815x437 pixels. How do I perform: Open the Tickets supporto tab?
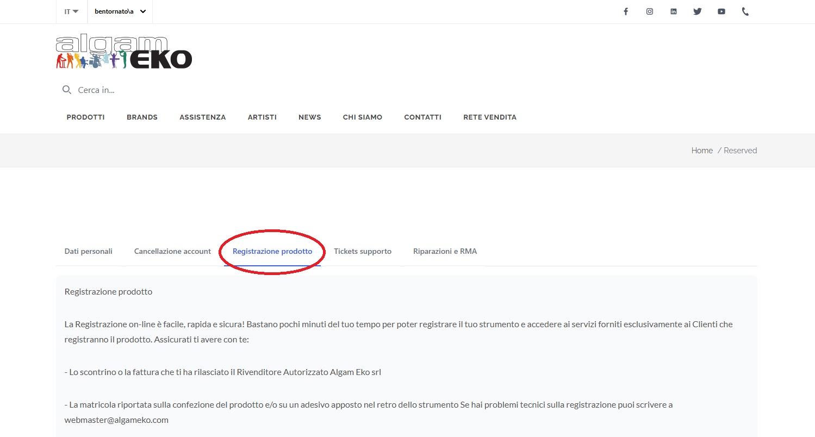tap(363, 251)
